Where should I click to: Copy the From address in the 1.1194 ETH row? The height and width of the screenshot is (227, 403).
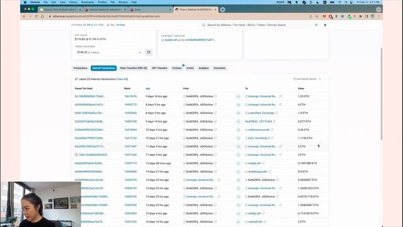point(215,138)
